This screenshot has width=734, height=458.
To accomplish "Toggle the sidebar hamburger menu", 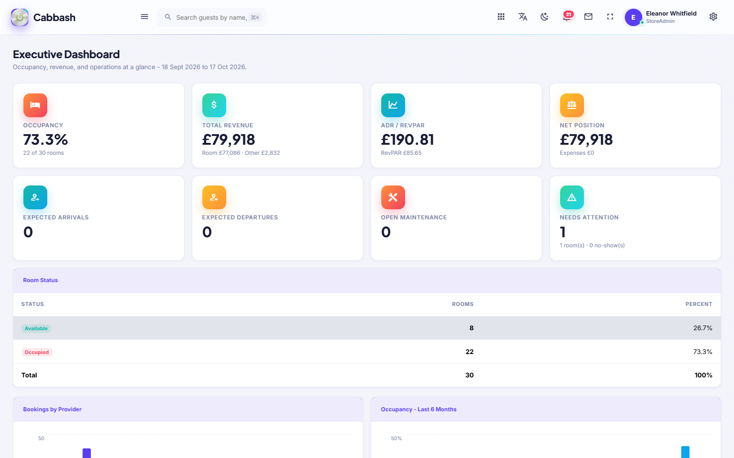I will (x=145, y=17).
